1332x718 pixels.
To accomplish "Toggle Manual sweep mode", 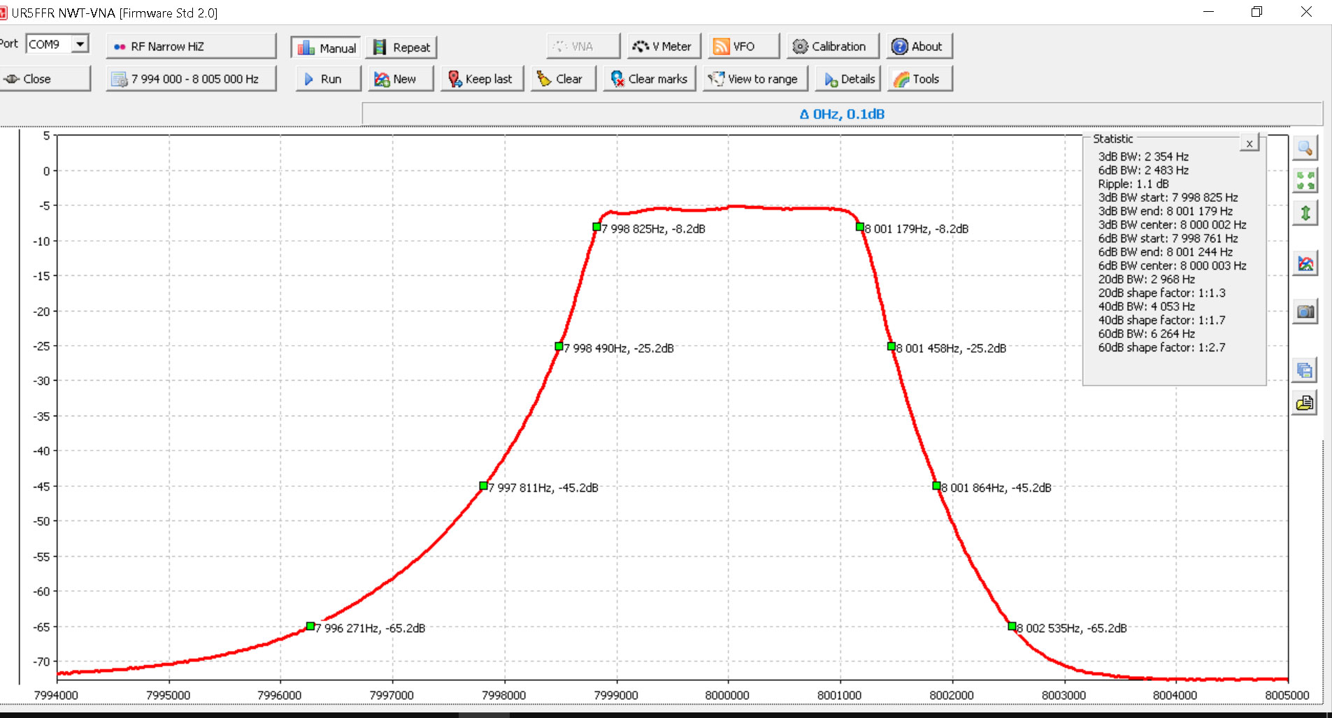I will [326, 47].
